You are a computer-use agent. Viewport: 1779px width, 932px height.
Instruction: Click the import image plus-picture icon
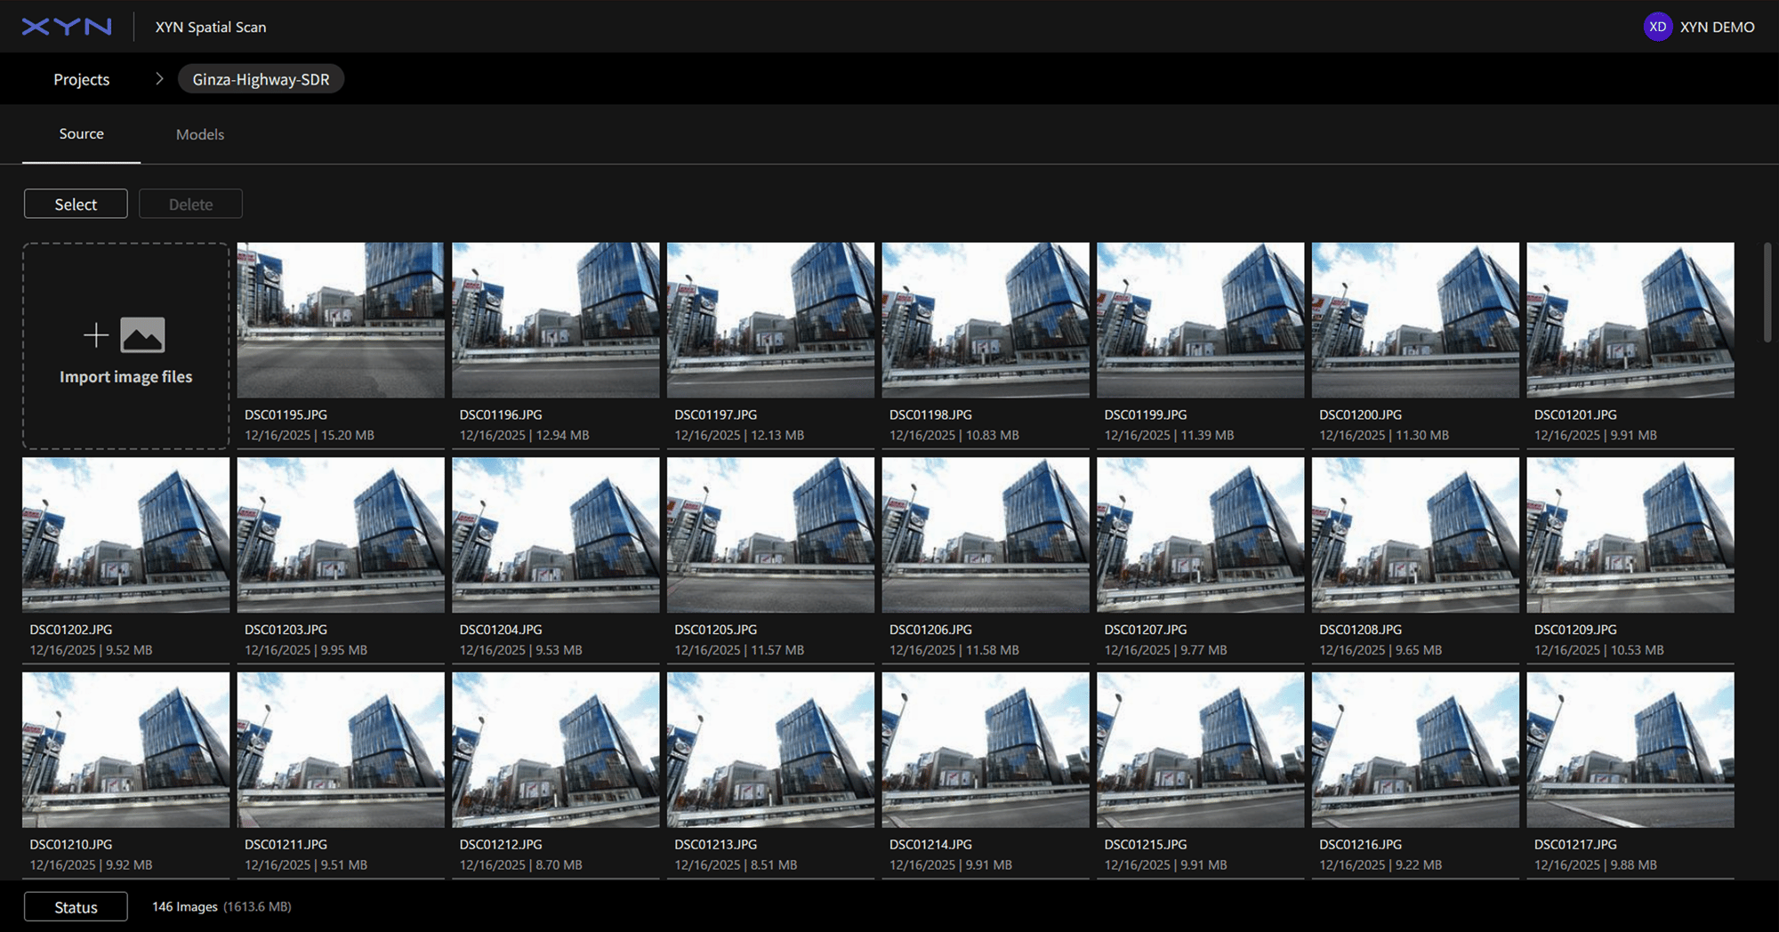tap(125, 335)
